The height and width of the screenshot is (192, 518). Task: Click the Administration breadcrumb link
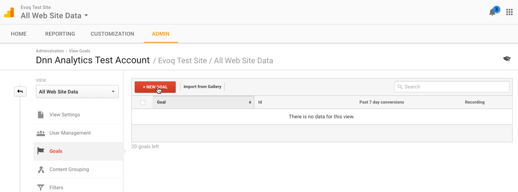click(50, 51)
